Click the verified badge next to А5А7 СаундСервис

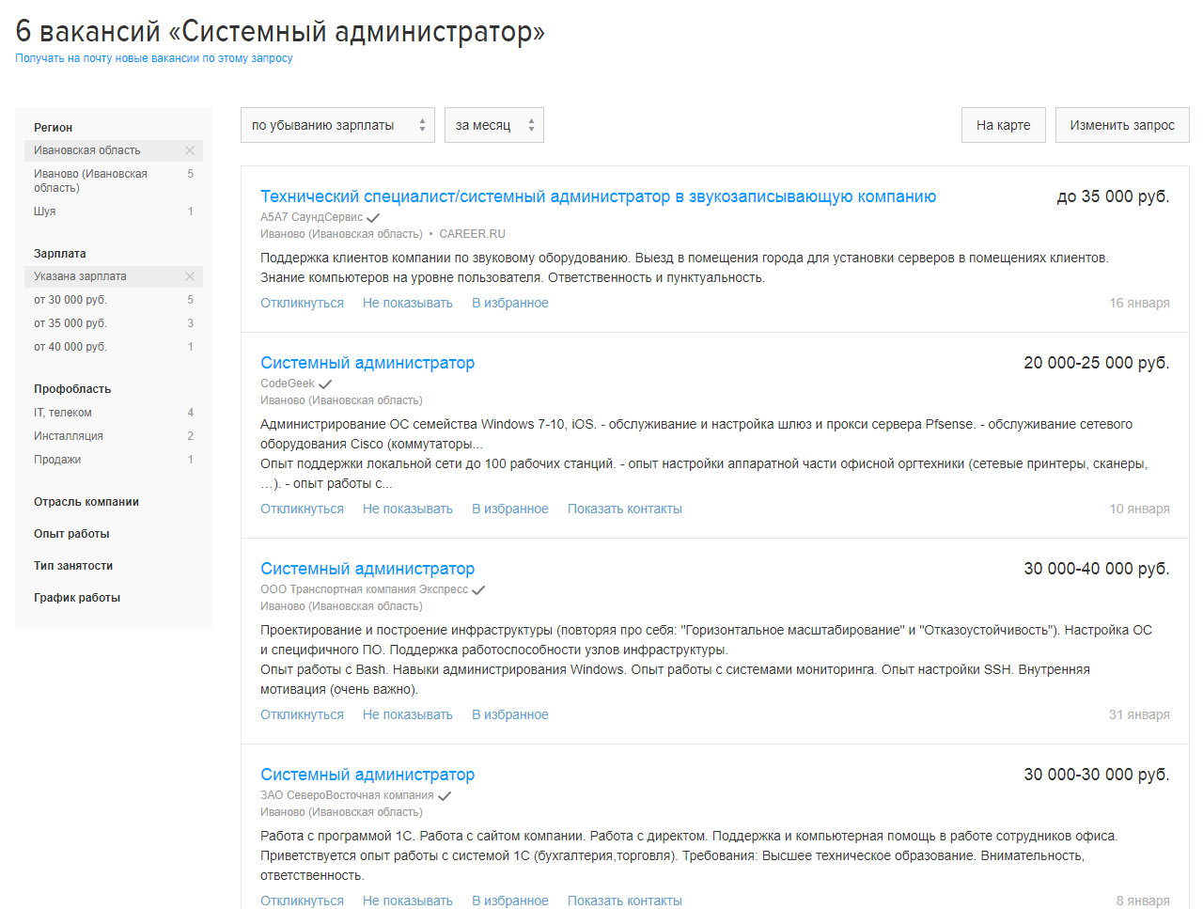point(374,216)
